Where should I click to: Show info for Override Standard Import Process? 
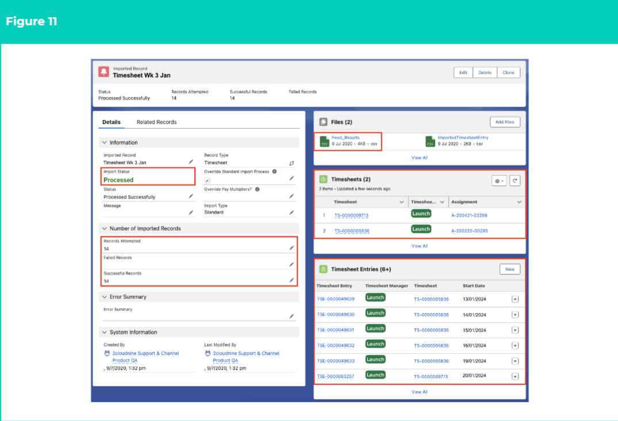275,171
